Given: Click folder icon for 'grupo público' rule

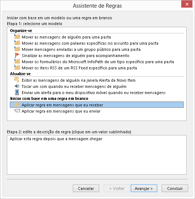Looking at the screenshot, I should (x=17, y=49).
